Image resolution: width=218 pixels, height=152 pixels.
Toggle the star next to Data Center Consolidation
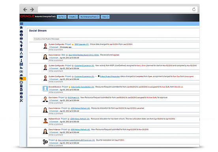pyautogui.click(x=70, y=87)
